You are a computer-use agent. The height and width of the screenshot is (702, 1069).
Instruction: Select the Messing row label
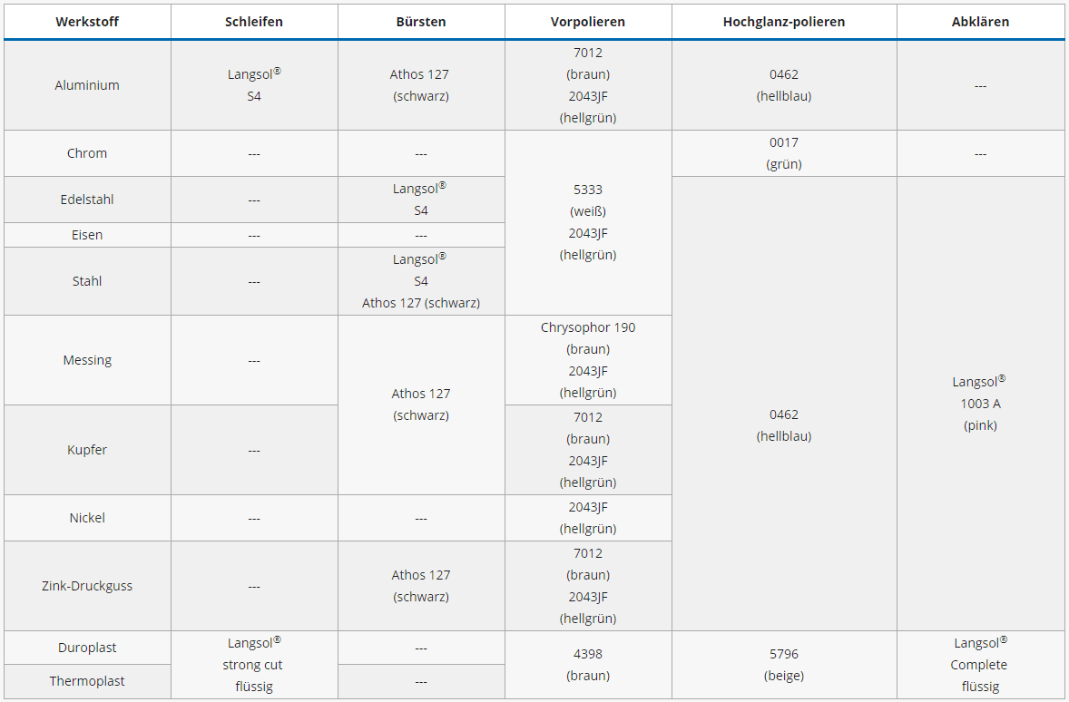pyautogui.click(x=87, y=360)
